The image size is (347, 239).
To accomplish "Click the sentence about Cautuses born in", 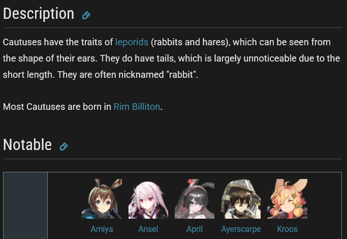I will tap(82, 107).
